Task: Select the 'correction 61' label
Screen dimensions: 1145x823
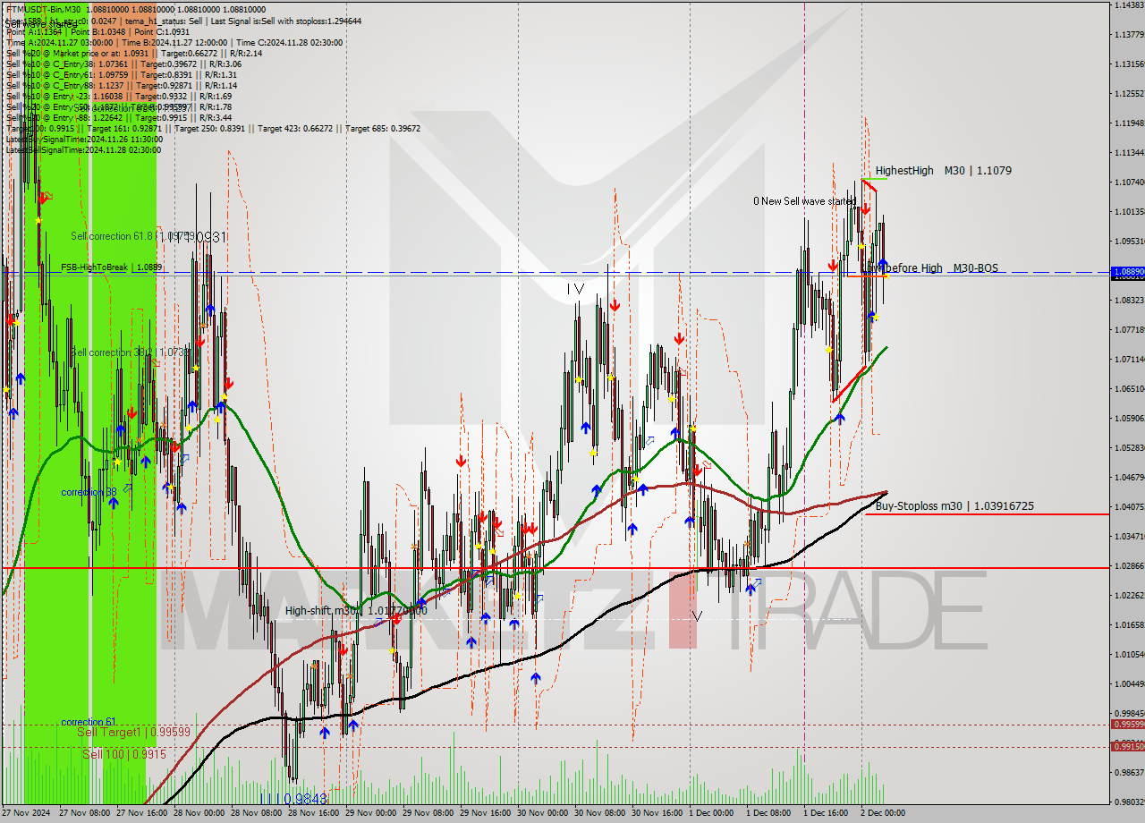Action: (x=89, y=721)
